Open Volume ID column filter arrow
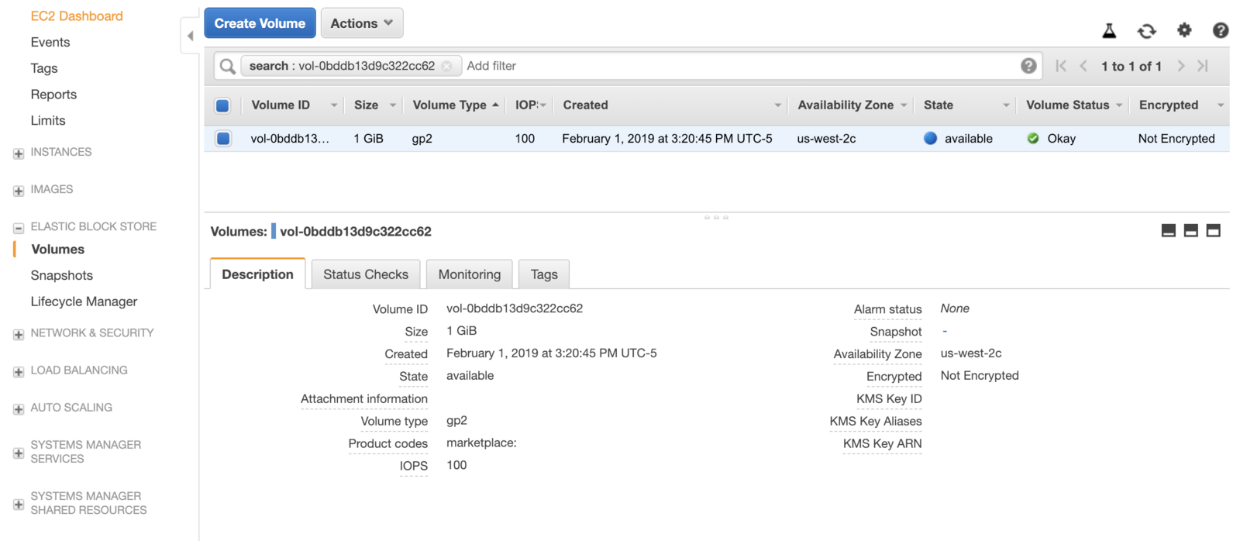This screenshot has height=541, width=1240. (334, 105)
